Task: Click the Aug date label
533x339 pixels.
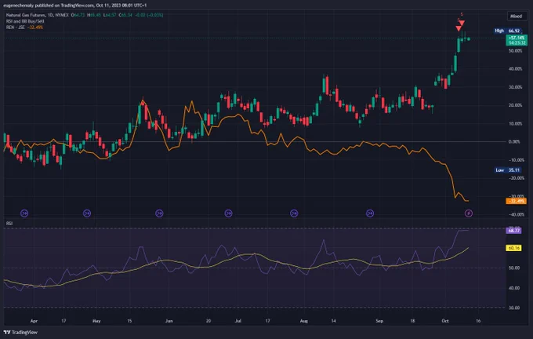Action: pos(304,321)
